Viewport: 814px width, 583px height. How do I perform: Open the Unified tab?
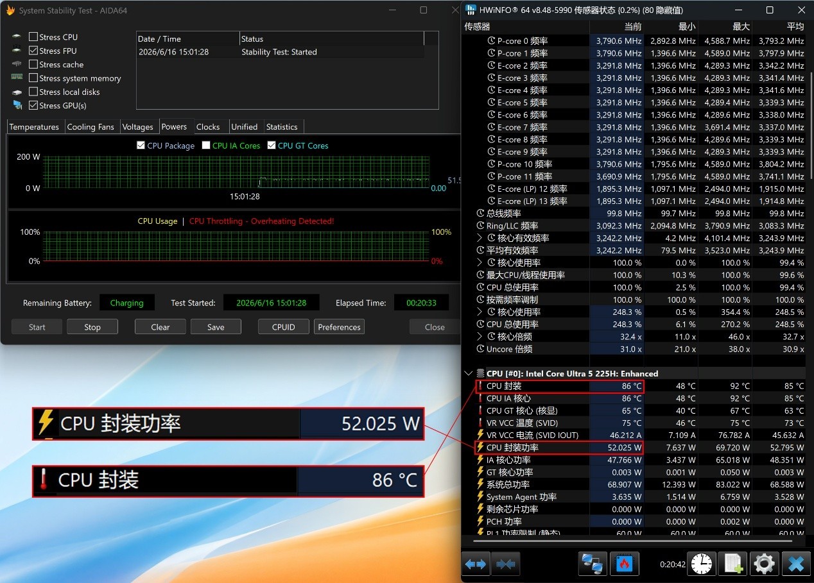click(x=245, y=126)
